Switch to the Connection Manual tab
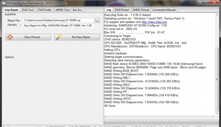Image resolution: width=221 pixels, height=127 pixels. click(164, 10)
